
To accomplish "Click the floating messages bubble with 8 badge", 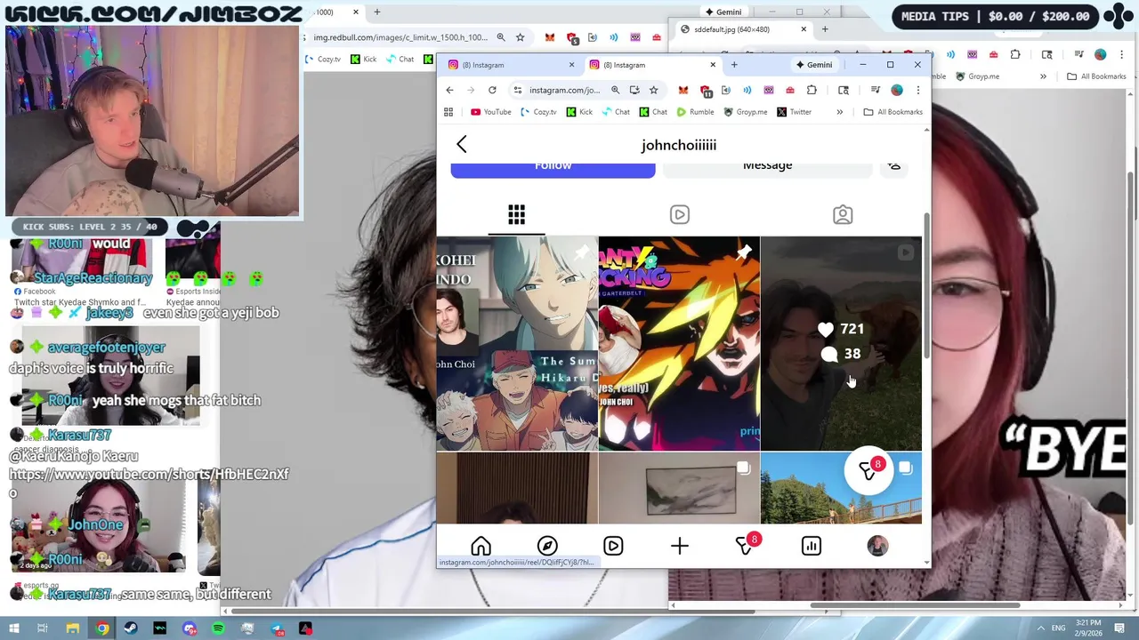I will (868, 471).
